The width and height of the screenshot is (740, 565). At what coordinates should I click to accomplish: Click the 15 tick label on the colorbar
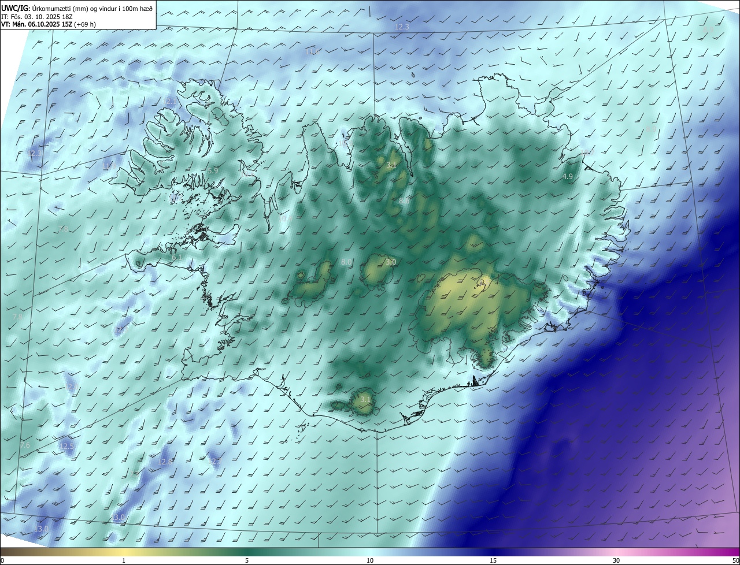coord(493,560)
